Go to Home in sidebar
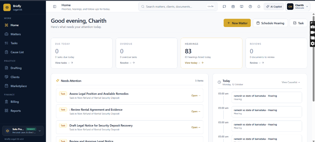 23,25
